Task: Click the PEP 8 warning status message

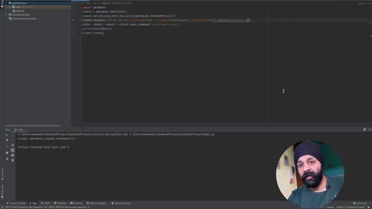Action: pos(47,207)
